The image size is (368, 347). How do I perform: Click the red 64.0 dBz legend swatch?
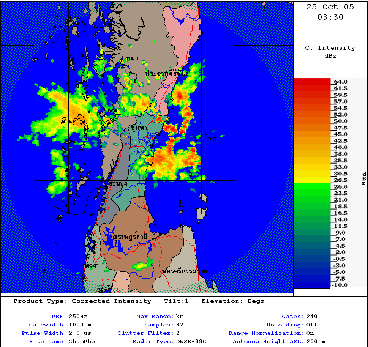(x=312, y=81)
